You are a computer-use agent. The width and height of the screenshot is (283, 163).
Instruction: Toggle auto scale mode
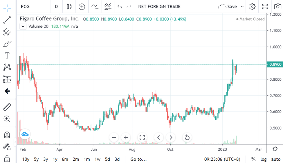[x=276, y=159]
